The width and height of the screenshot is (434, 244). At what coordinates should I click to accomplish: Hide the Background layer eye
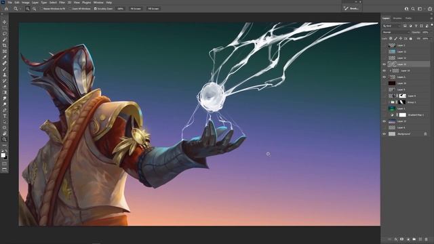click(x=384, y=134)
